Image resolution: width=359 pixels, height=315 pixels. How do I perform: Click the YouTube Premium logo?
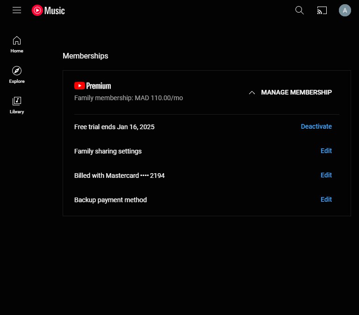pyautogui.click(x=93, y=86)
